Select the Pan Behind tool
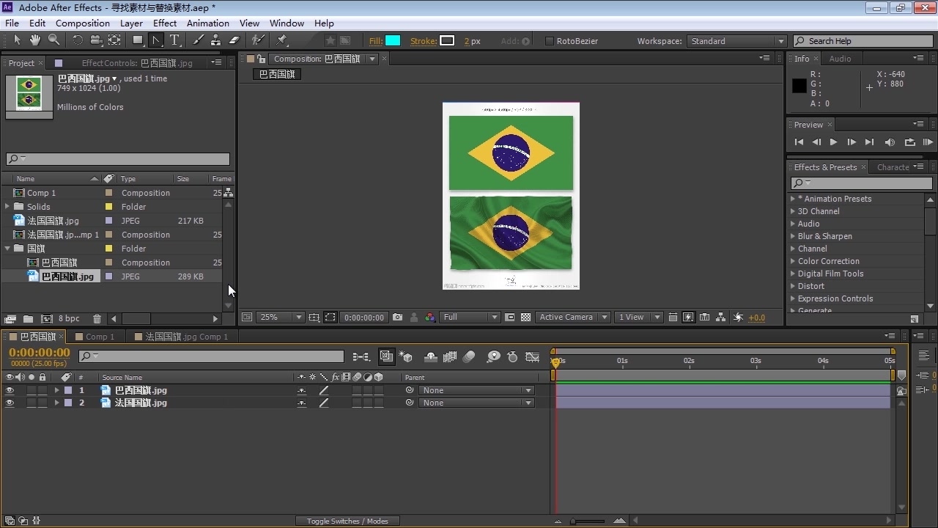Image resolution: width=938 pixels, height=528 pixels. 115,40
